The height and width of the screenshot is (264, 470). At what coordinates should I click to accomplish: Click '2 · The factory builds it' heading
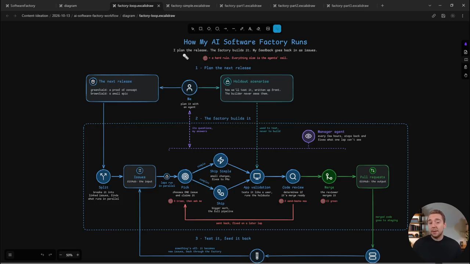(x=223, y=118)
